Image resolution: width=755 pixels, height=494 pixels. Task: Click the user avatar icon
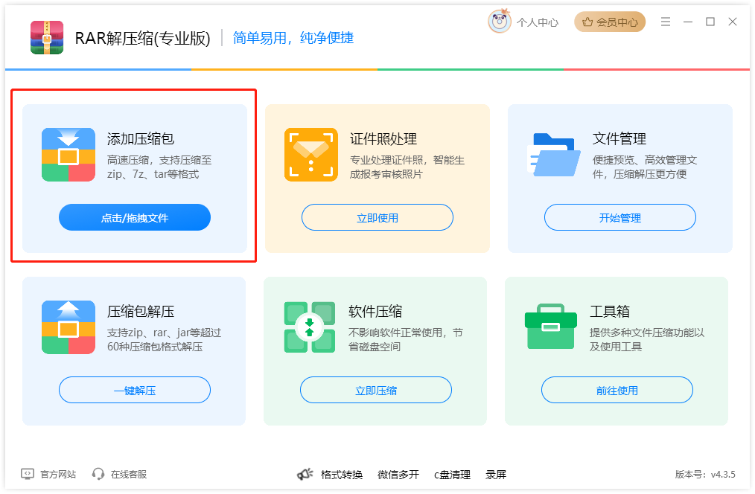click(x=500, y=22)
